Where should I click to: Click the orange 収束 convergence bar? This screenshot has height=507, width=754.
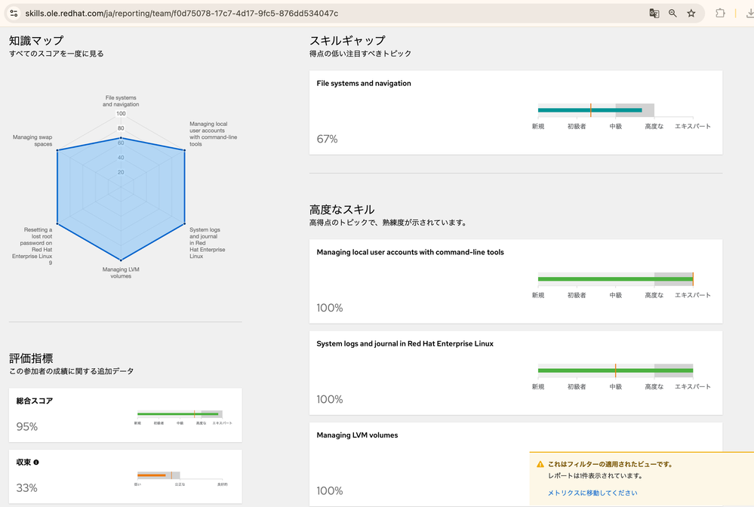pos(152,475)
